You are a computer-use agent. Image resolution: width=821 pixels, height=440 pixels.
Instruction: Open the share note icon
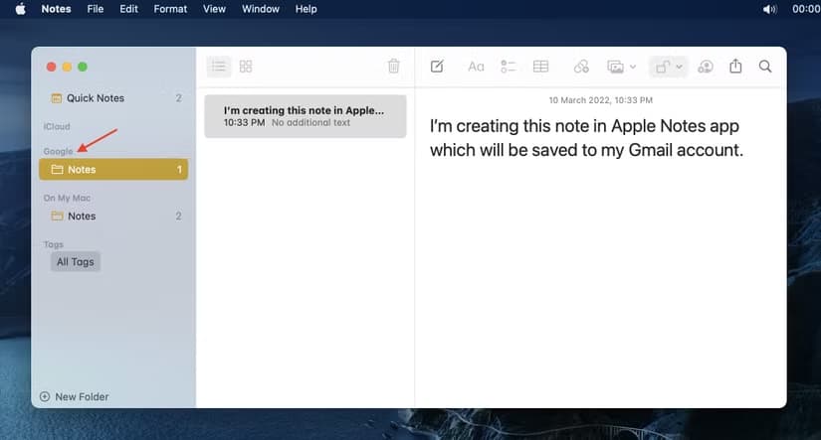coord(735,66)
